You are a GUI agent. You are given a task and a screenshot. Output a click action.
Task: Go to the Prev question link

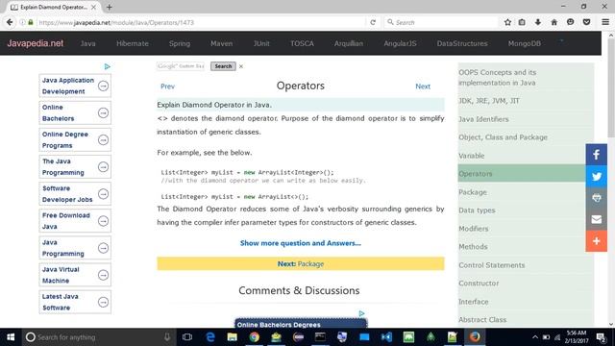167,86
